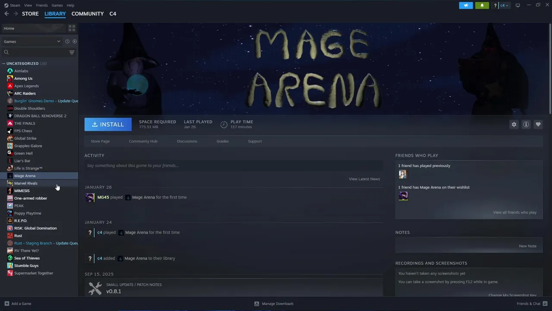Select THE FINALS in the library

[x=39, y=124]
